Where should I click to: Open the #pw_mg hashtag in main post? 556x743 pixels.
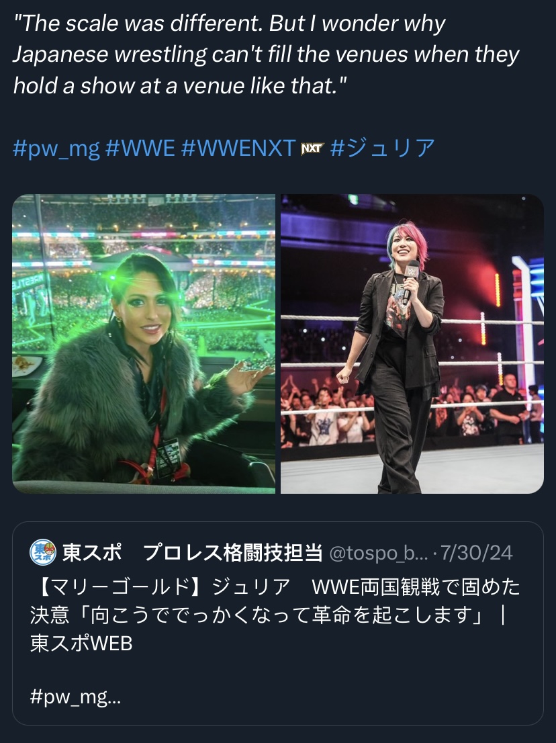tap(56, 148)
